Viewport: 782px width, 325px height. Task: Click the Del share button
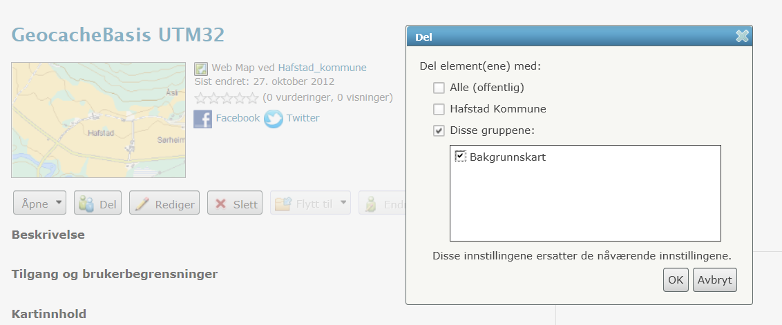coord(98,203)
